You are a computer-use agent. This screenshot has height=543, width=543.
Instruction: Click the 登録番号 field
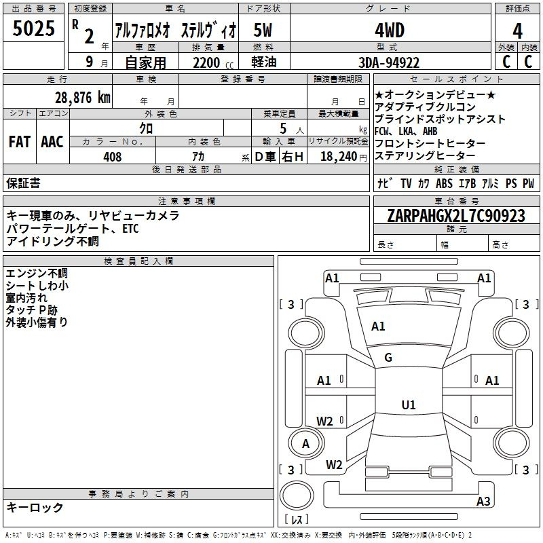click(243, 96)
